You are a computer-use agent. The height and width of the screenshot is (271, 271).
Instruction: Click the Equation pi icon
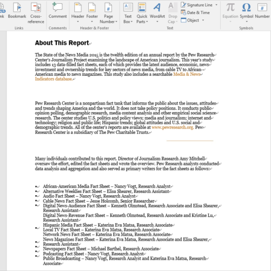pos(230,8)
